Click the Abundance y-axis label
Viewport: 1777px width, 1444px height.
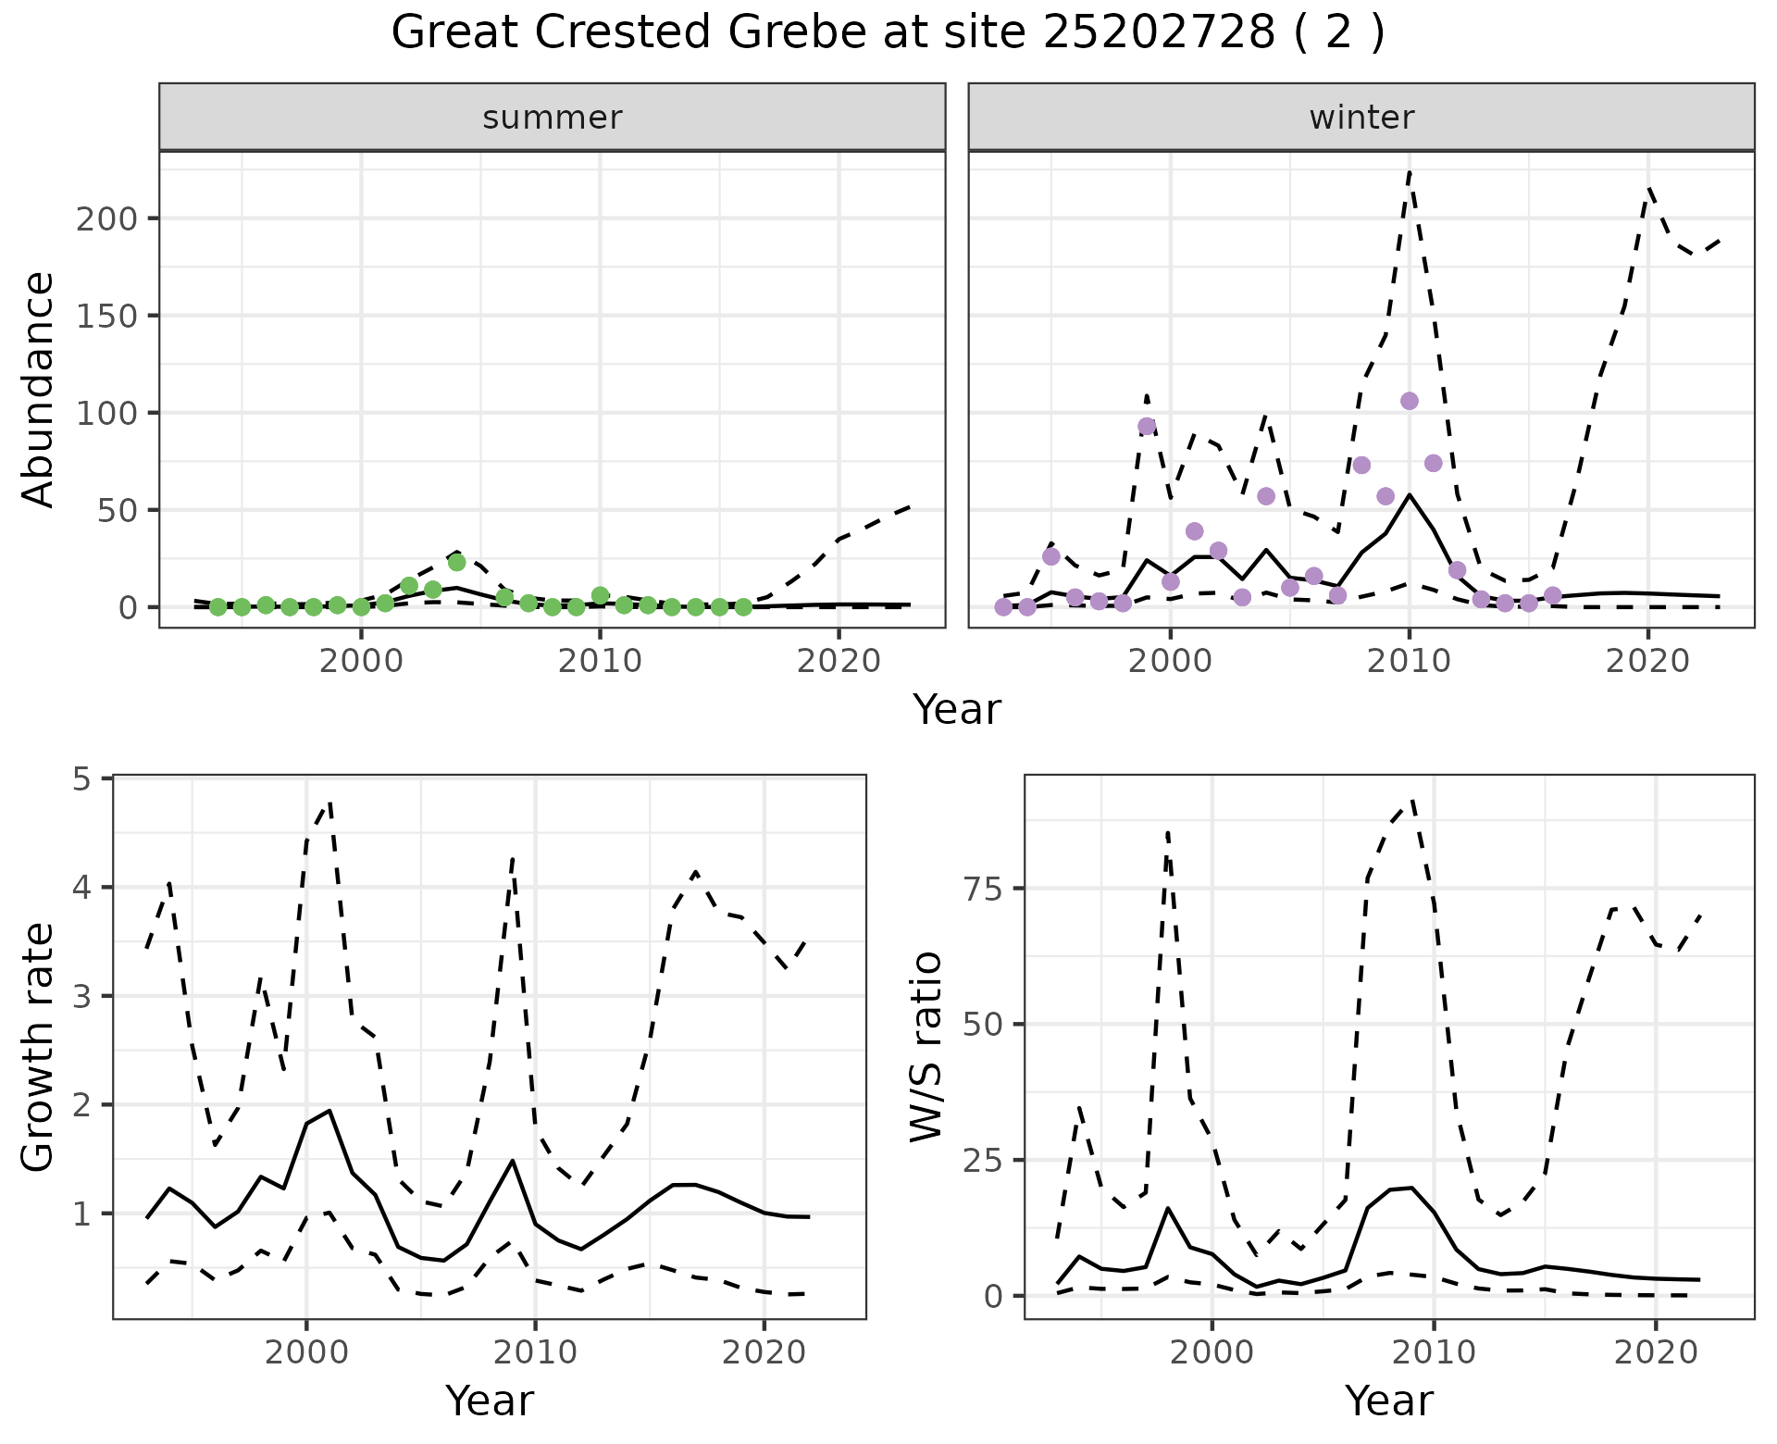coord(39,389)
